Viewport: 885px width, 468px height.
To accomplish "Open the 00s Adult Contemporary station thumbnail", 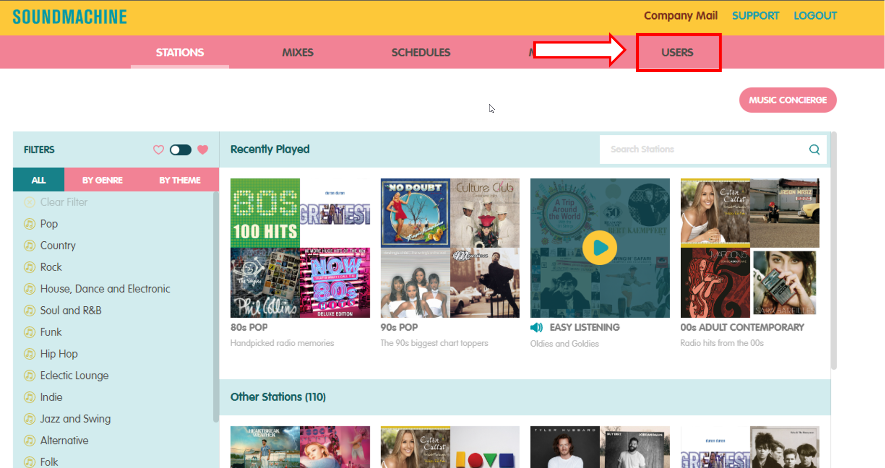I will pos(750,248).
